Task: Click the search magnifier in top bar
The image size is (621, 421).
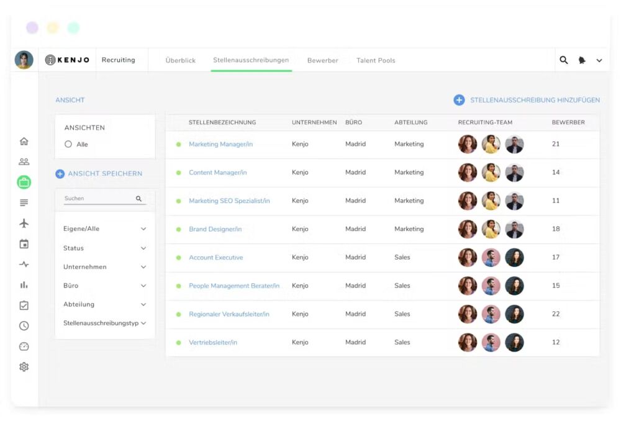Action: click(564, 60)
